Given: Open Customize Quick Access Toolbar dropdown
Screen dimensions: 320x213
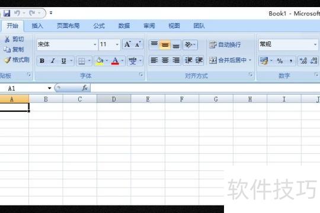Looking at the screenshot, I should (51, 13).
